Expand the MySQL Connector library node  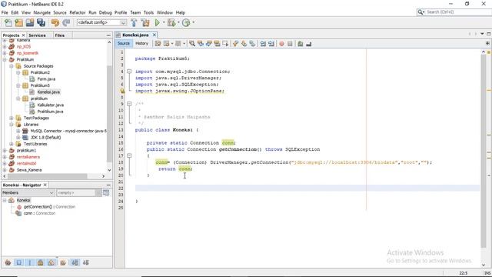(18, 131)
